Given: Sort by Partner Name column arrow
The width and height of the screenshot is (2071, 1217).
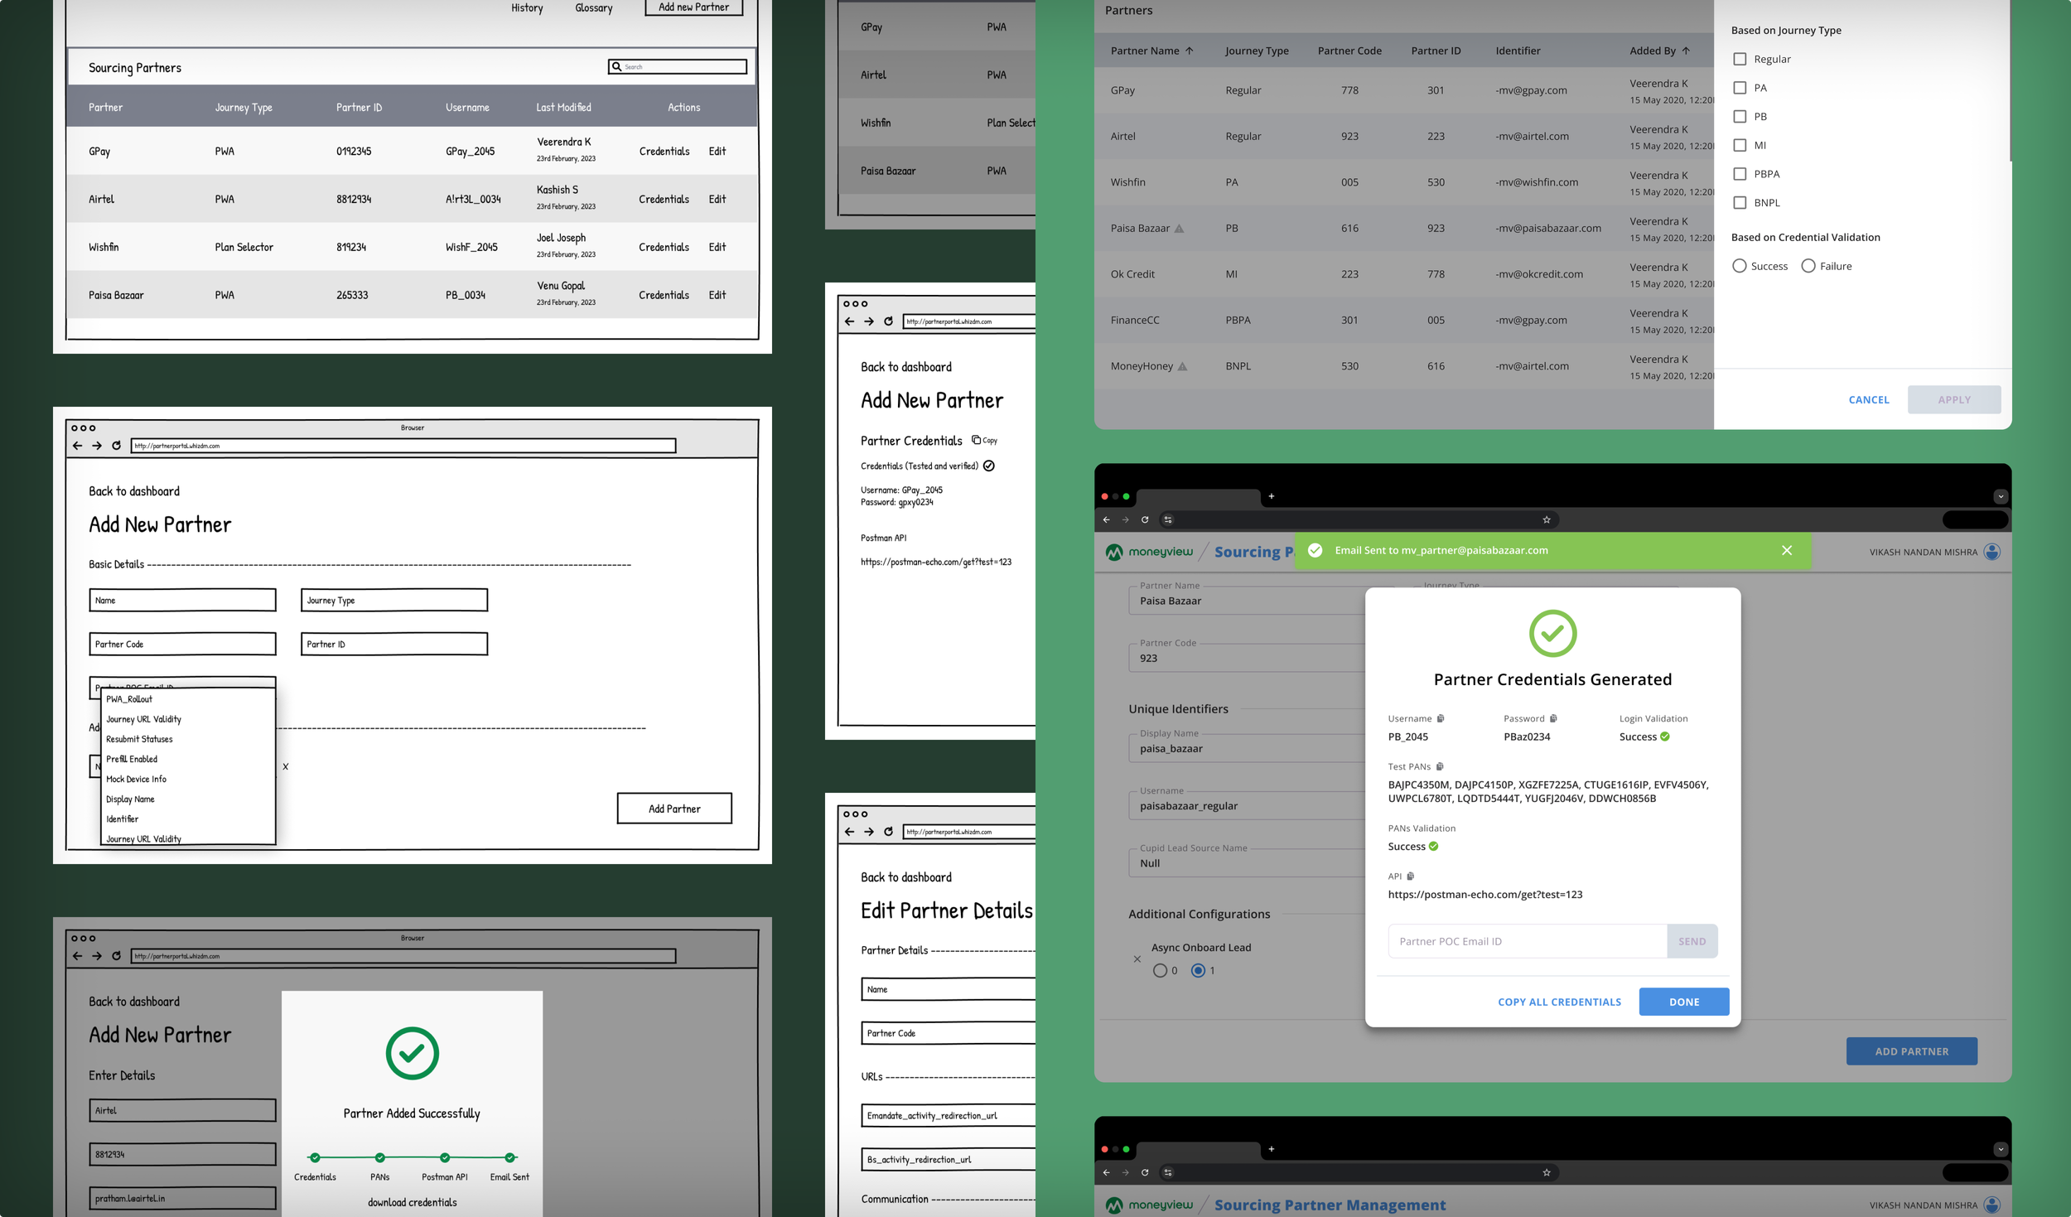Looking at the screenshot, I should (1190, 51).
